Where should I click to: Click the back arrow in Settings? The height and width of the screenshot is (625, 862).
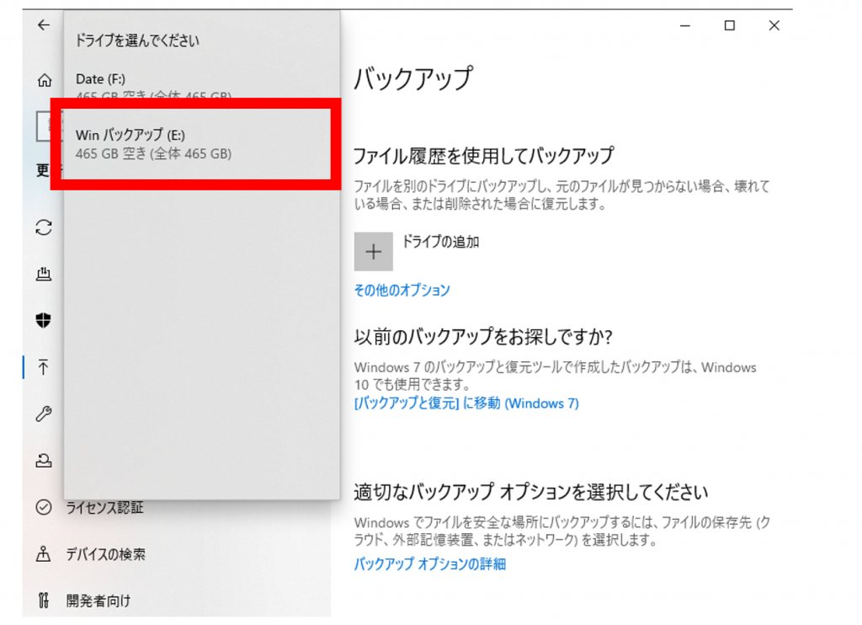coord(44,25)
